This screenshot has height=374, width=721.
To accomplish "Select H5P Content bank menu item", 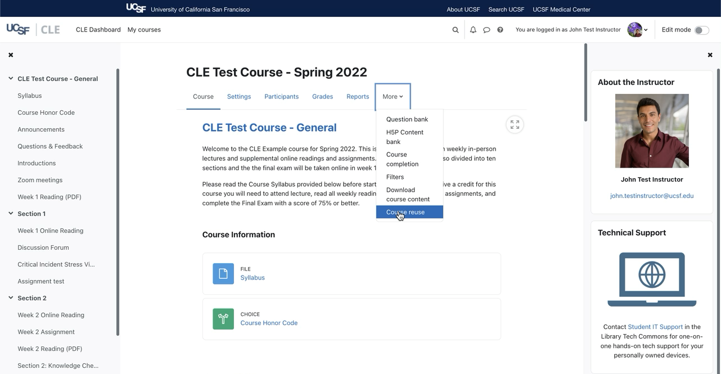I will click(x=409, y=137).
